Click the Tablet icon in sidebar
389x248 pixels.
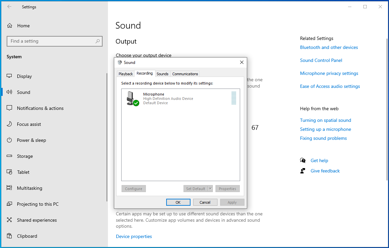click(x=9, y=172)
